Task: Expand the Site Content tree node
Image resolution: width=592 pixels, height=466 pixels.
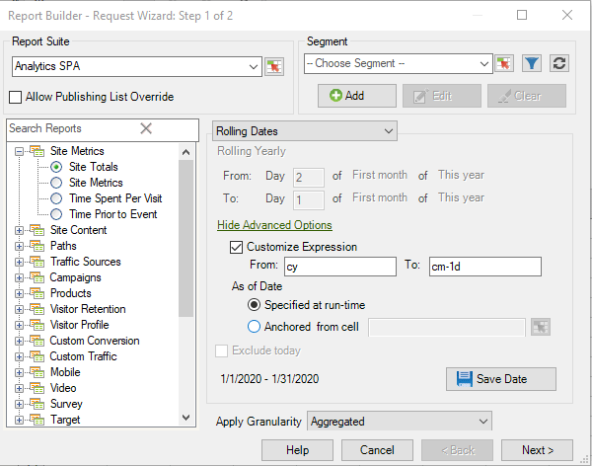Action: (19, 231)
